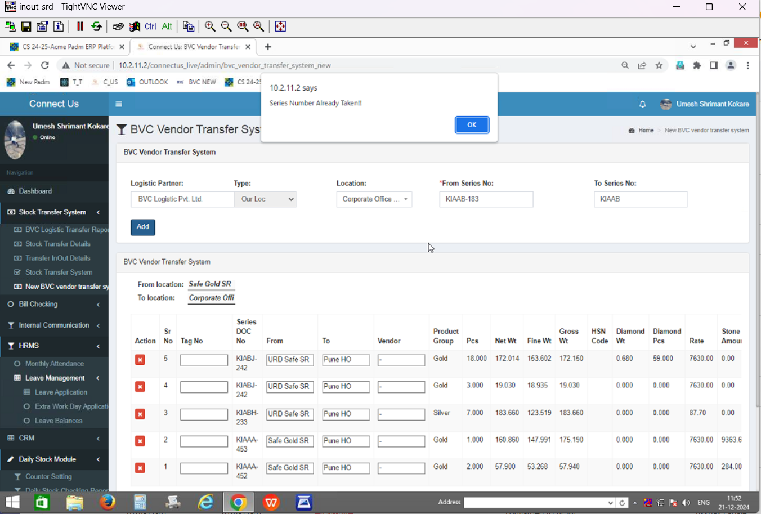Zoom in the TightVNC view
The image size is (761, 514).
click(x=210, y=26)
